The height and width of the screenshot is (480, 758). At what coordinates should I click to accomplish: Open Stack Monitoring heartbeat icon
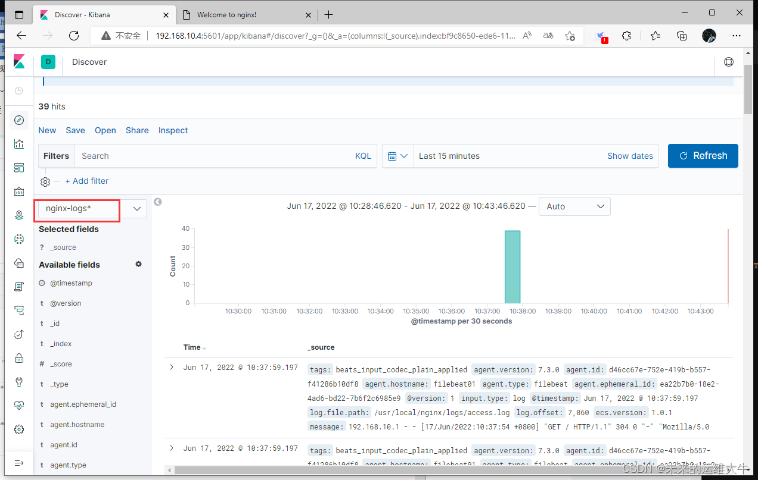(x=19, y=406)
